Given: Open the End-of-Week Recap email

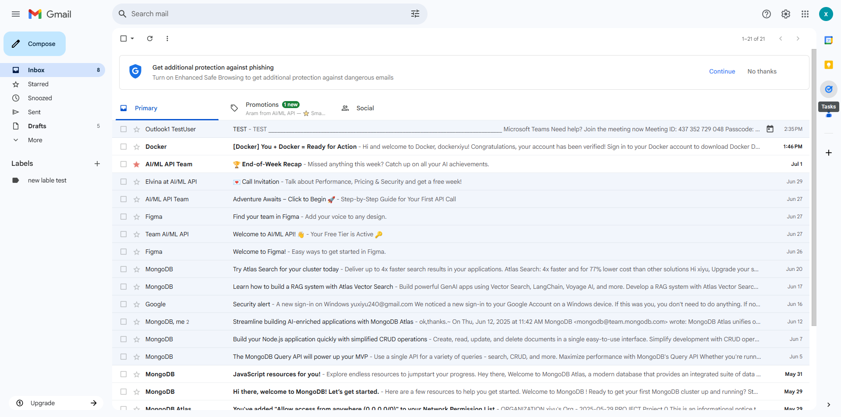Looking at the screenshot, I should 461,164.
